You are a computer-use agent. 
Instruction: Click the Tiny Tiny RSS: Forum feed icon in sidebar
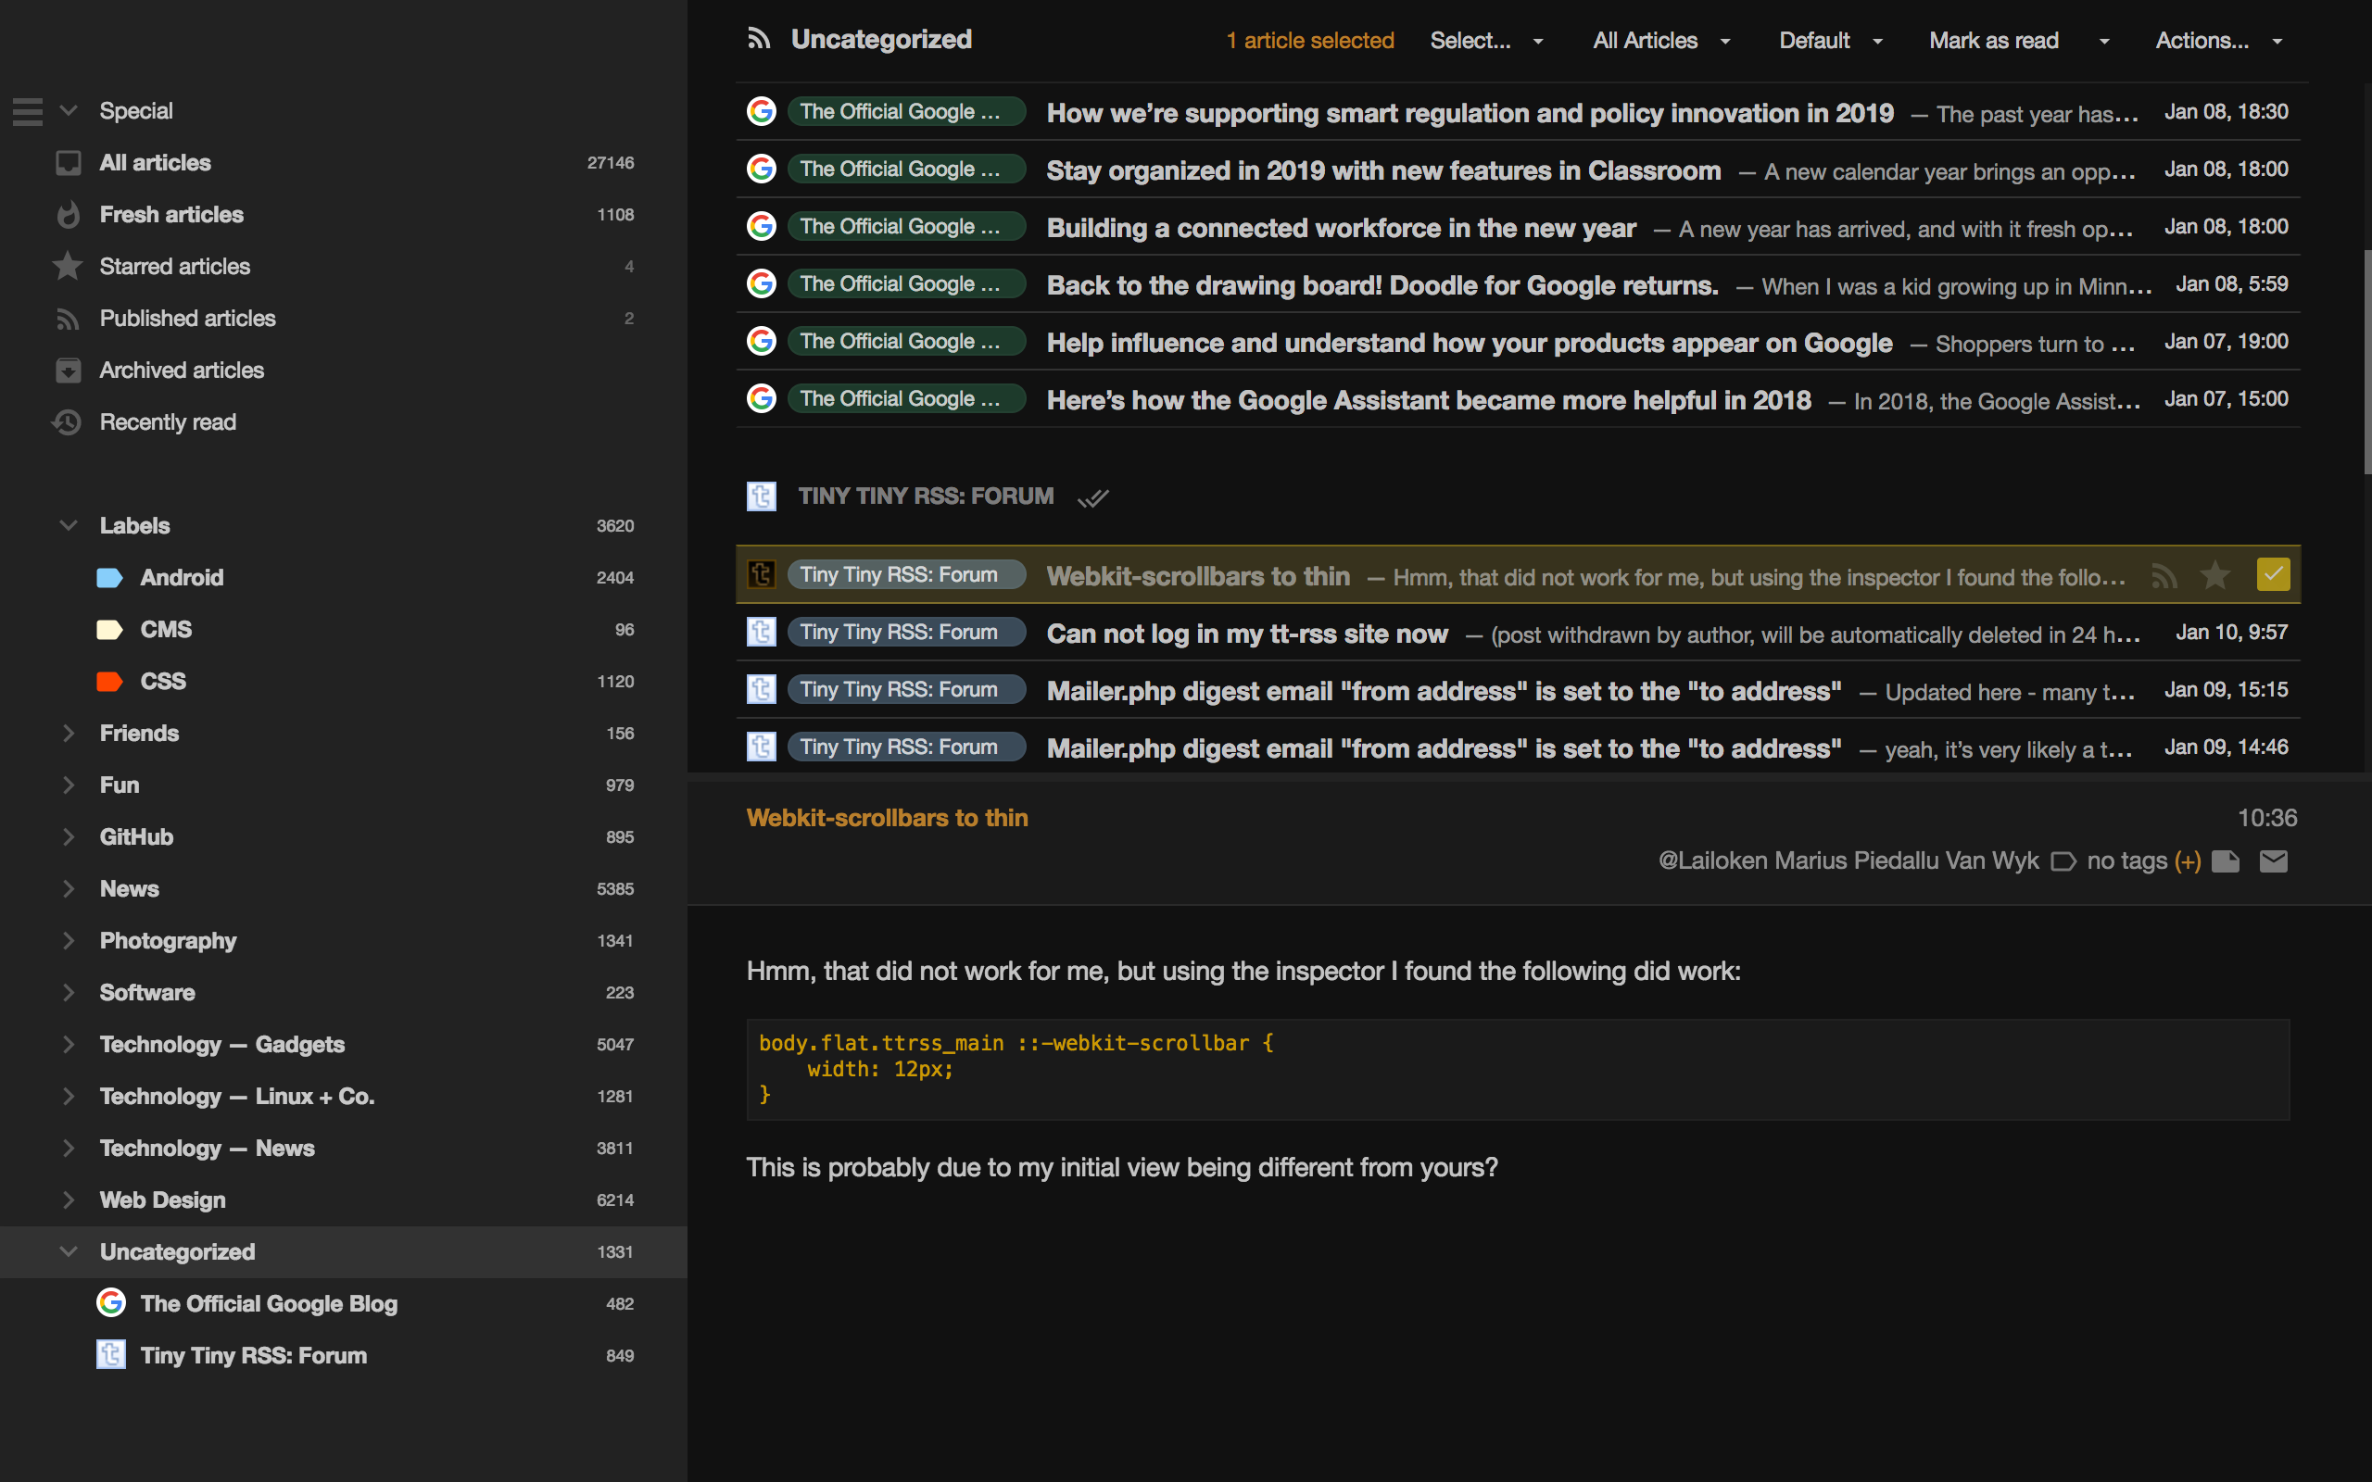click(111, 1355)
